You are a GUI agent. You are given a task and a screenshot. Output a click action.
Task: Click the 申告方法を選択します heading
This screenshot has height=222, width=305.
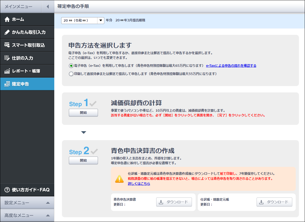tap(100, 45)
